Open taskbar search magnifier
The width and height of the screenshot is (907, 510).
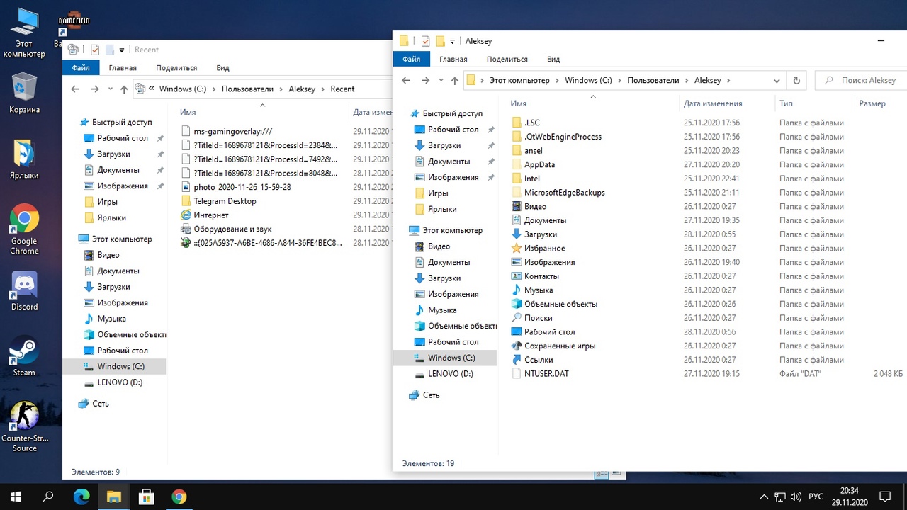(48, 497)
